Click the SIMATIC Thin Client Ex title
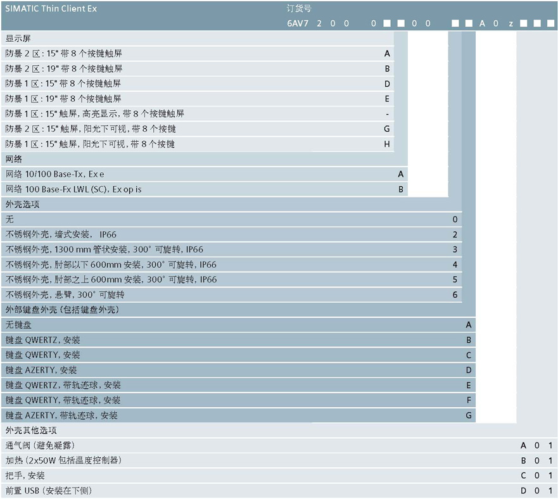The image size is (558, 499). pyautogui.click(x=51, y=9)
